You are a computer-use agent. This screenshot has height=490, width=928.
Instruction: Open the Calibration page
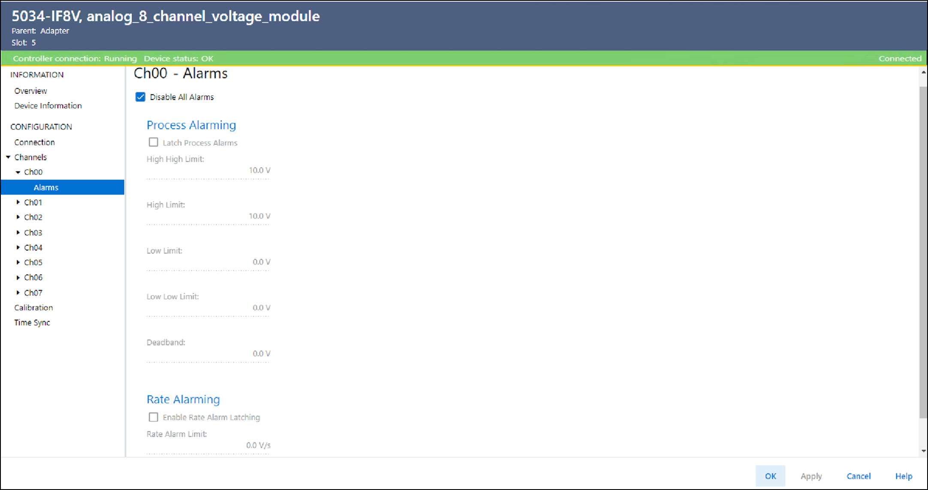click(x=33, y=308)
